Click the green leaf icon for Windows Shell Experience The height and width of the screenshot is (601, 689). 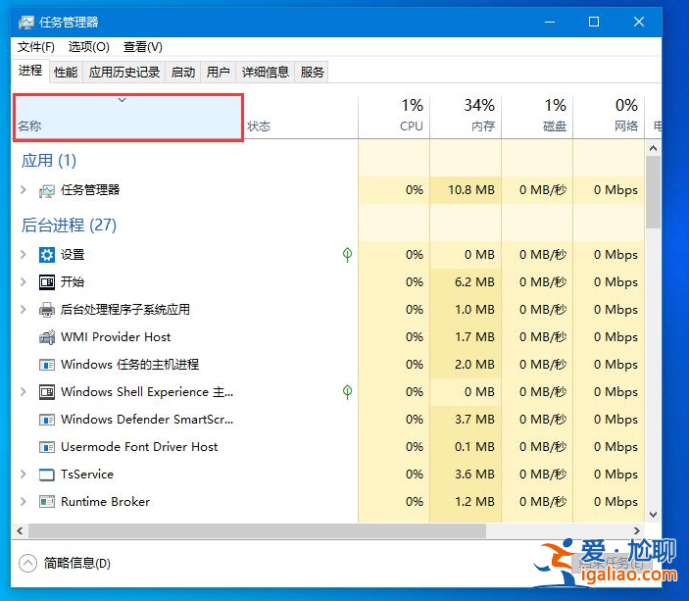pos(347,392)
